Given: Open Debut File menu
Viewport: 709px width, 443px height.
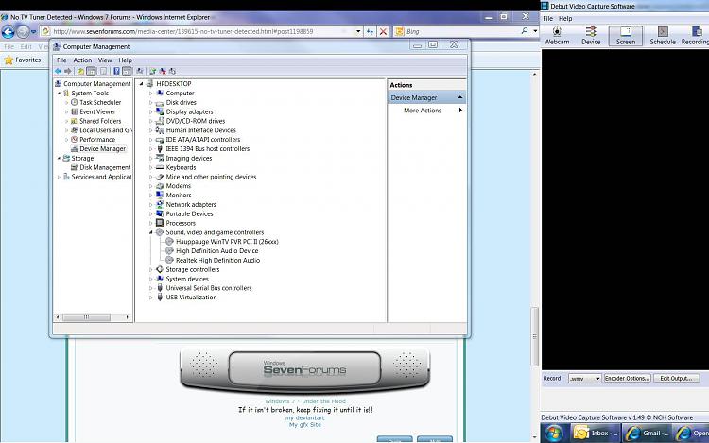Looking at the screenshot, I should point(548,19).
